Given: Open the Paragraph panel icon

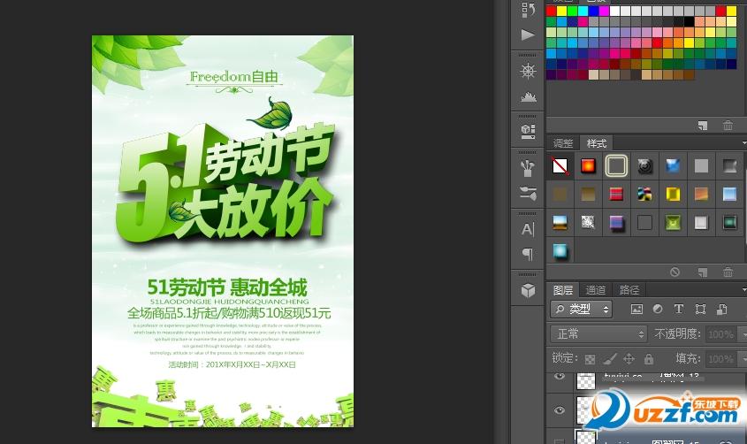Looking at the screenshot, I should coord(529,255).
